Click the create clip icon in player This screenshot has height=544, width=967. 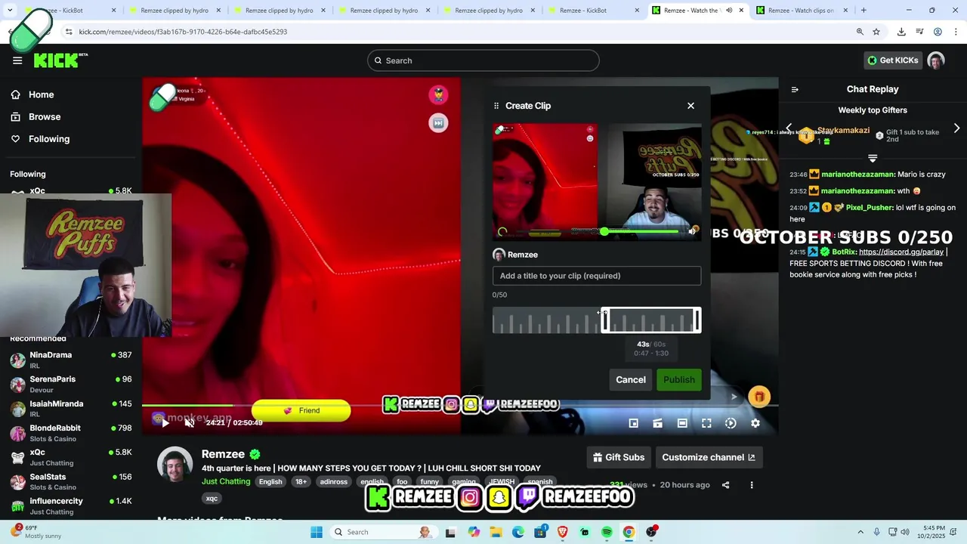(x=658, y=423)
